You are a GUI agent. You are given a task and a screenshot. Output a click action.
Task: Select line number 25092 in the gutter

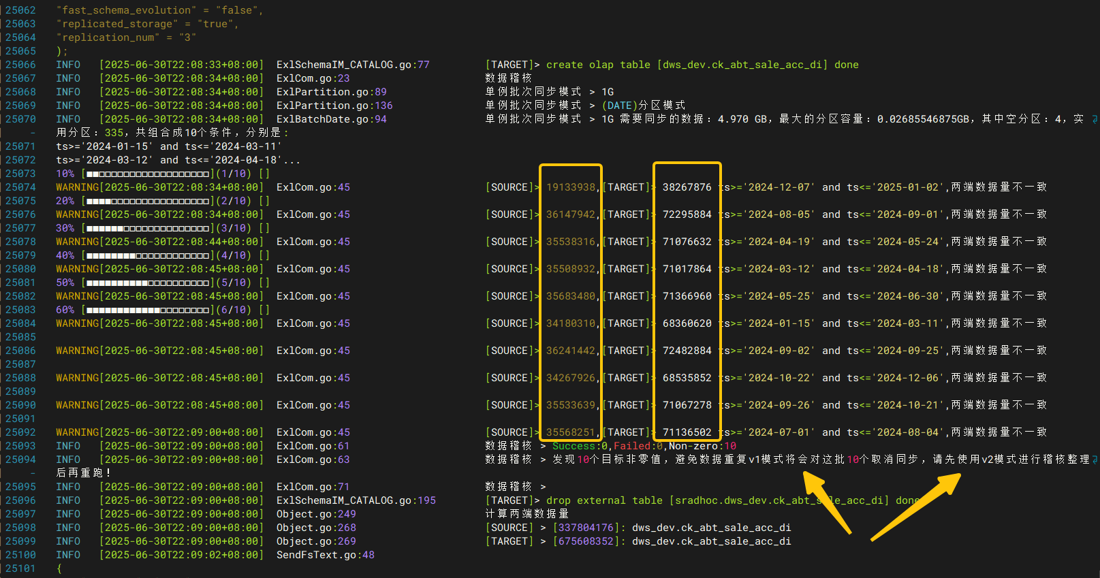click(20, 432)
